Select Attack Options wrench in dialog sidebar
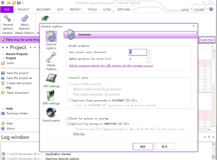 (x=51, y=57)
